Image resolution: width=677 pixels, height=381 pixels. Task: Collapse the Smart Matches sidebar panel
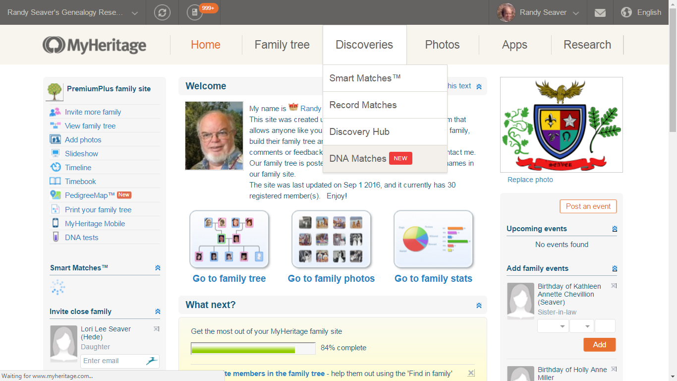(158, 268)
